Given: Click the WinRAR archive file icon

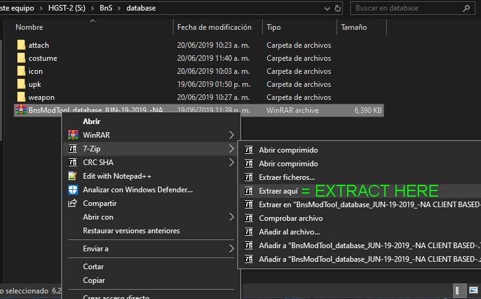Looking at the screenshot, I should [21, 110].
